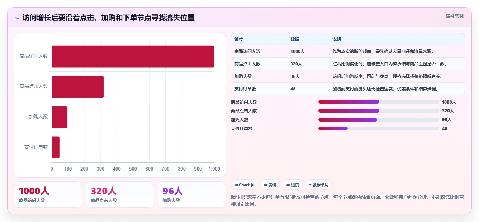
Task: Click the progress row label 商品访问人数
Action: (x=244, y=102)
